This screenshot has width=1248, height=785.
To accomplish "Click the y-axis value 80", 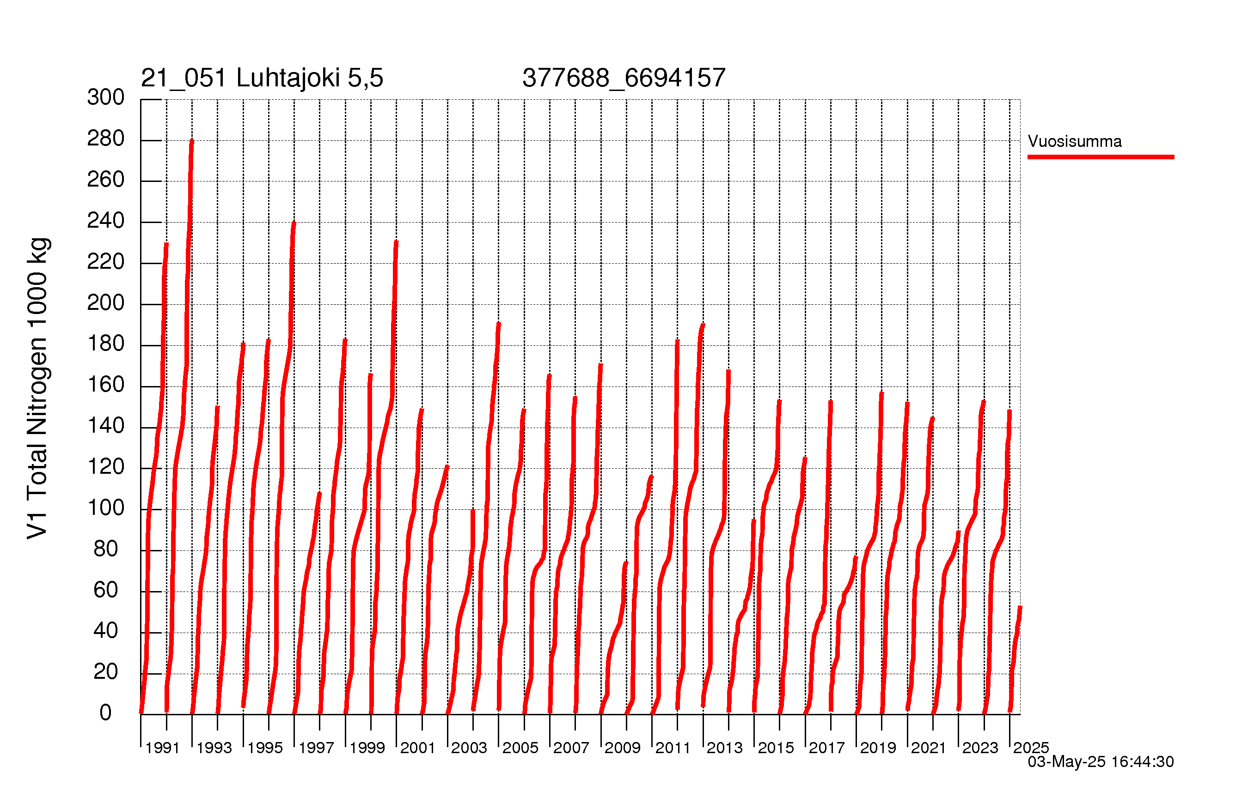I will click(x=106, y=549).
